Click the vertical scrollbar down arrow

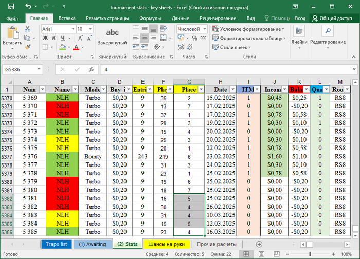click(x=355, y=235)
